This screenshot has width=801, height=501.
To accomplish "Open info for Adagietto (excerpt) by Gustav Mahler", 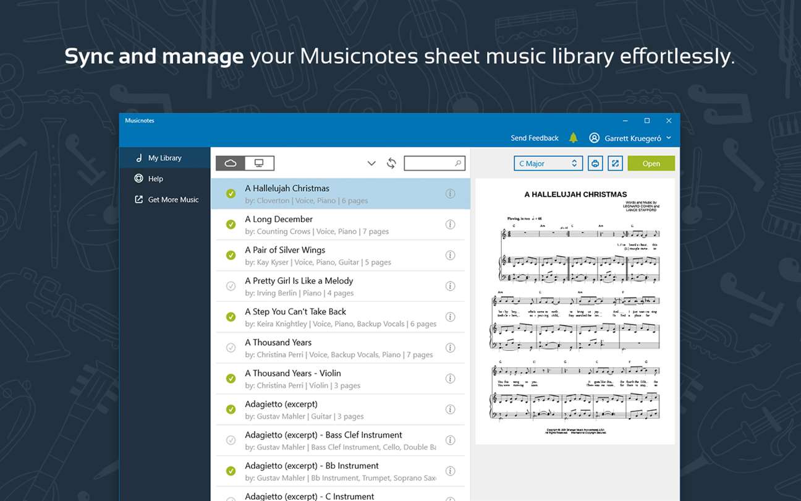I will coord(451,409).
